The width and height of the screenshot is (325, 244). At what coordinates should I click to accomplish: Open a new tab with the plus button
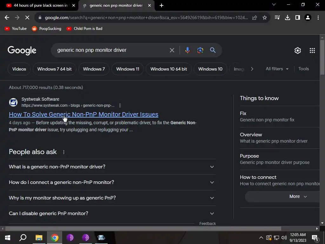click(162, 5)
